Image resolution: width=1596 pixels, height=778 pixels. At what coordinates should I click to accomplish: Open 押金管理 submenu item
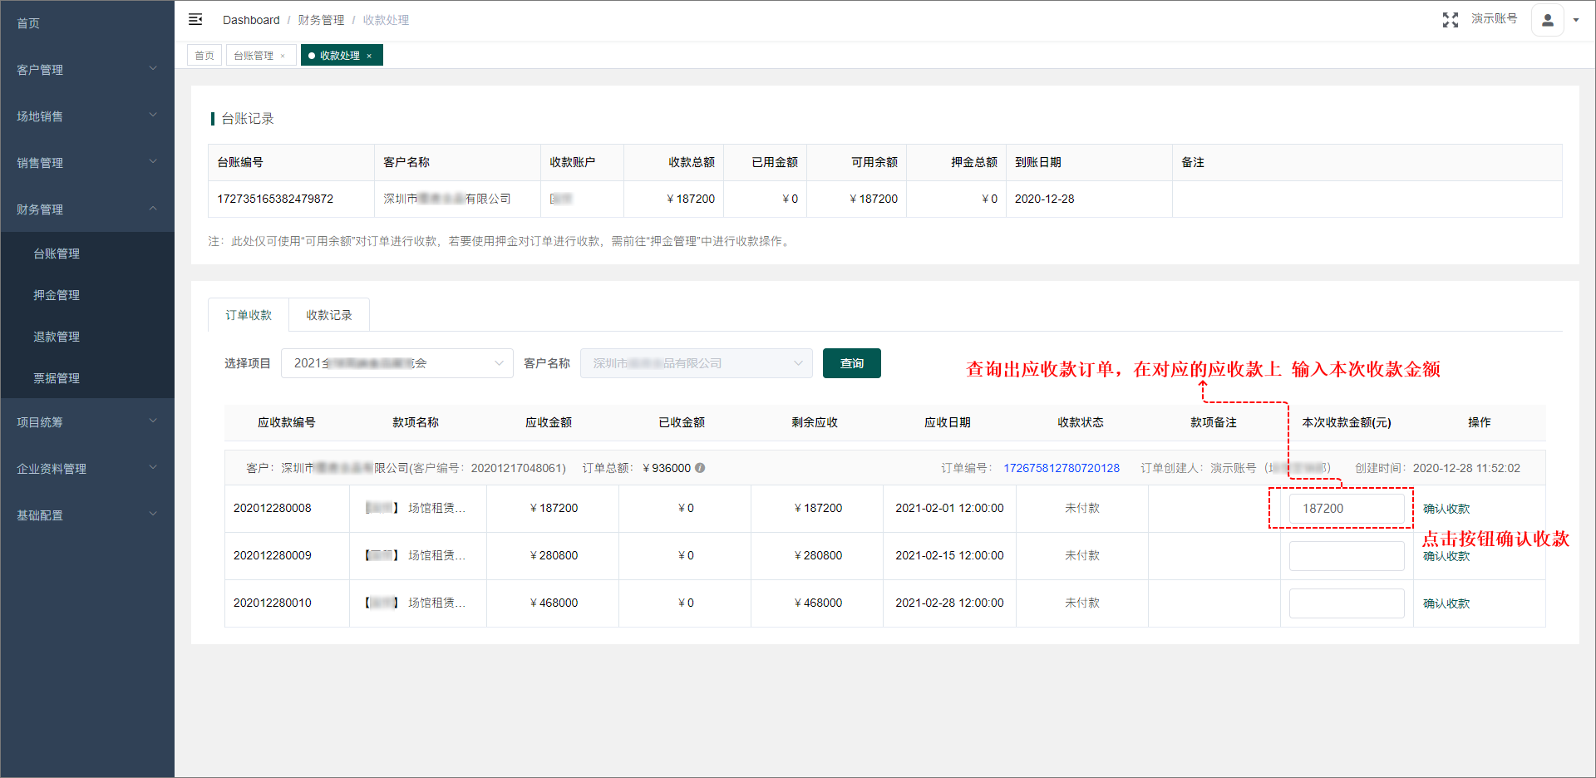tap(87, 295)
